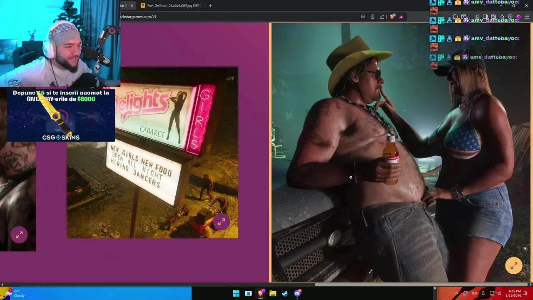Open the Delights cabaret sign thumbnail

(x=152, y=152)
